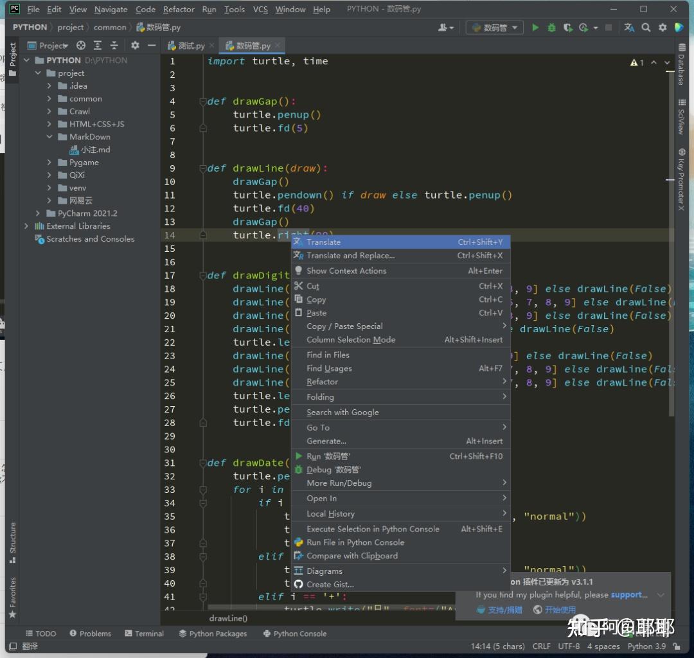
Task: Expand the Crawl folder in project tree
Action: point(49,111)
